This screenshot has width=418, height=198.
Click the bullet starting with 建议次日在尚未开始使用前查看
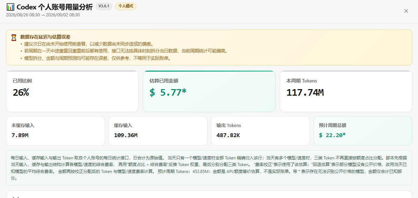pos(88,44)
